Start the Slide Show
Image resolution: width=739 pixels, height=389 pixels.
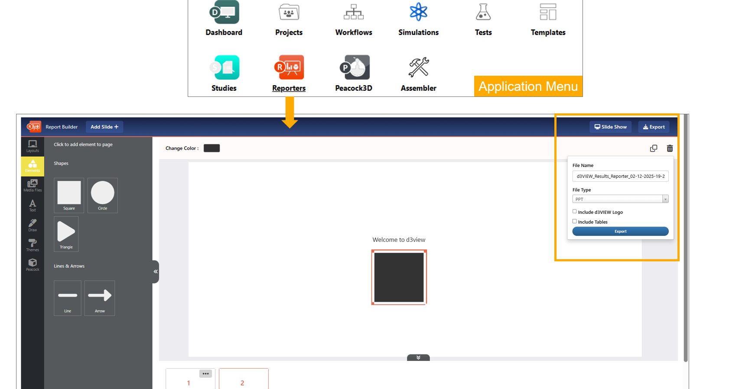click(610, 127)
